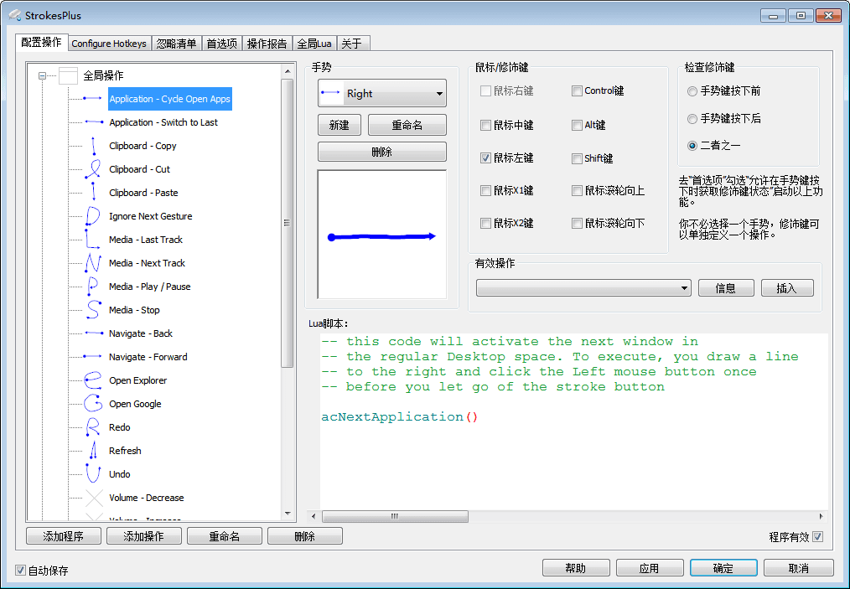Viewport: 850px width, 589px height.
Task: Collapse the 全局操作 tree node
Action: point(43,75)
